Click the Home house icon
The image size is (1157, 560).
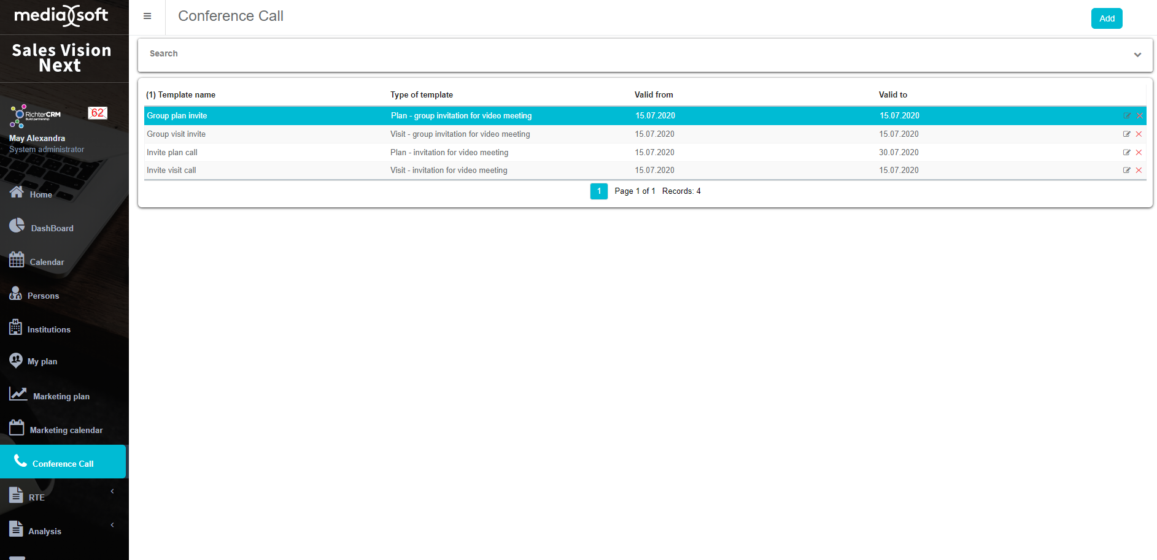pos(17,192)
